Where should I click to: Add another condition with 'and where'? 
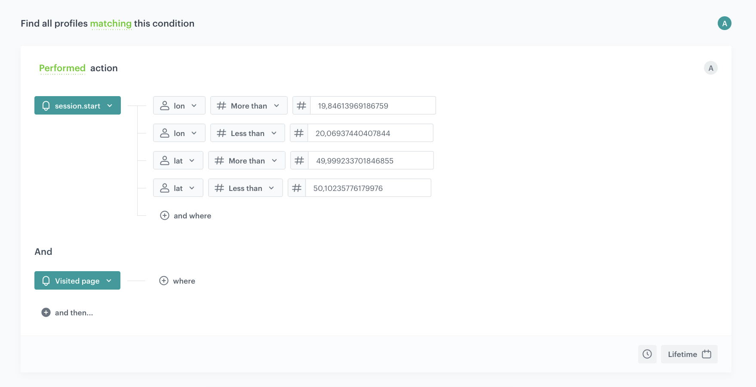[192, 215]
